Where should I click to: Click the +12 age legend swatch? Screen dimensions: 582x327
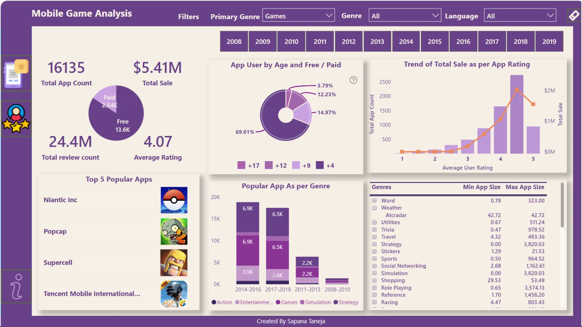tap(269, 165)
